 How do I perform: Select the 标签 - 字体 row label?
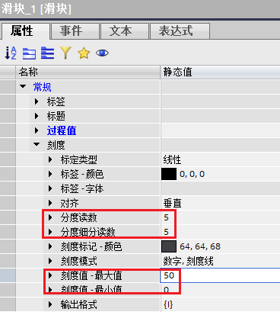point(82,188)
